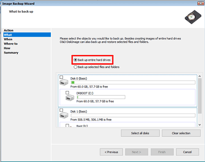Image resolution: width=205 pixels, height=162 pixels.
Task: Click the Disk 1 hard drive icon
Action: click(64, 115)
